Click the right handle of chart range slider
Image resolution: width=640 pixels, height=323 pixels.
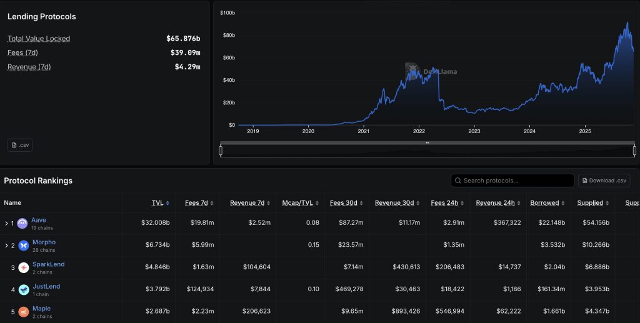tap(634, 150)
